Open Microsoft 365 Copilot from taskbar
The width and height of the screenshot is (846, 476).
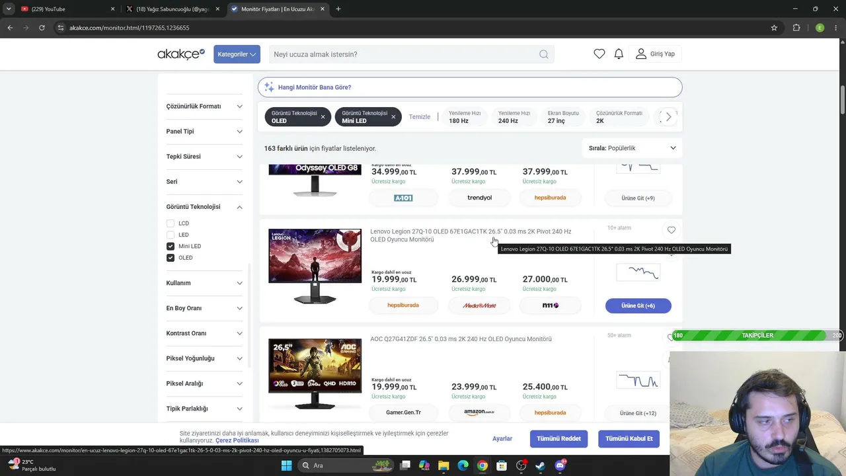(424, 465)
